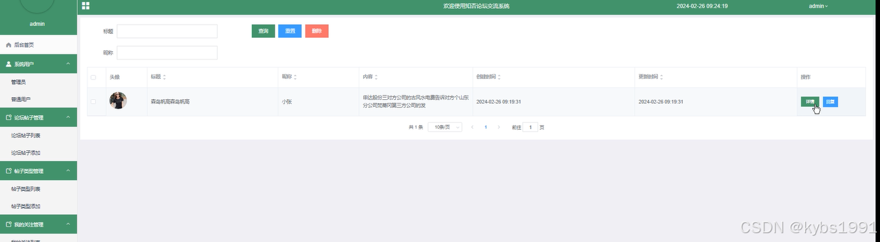Click the red 删除 delete button

[x=317, y=31]
